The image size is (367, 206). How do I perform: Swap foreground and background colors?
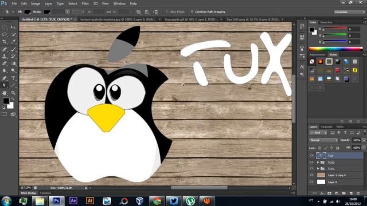tap(13, 99)
